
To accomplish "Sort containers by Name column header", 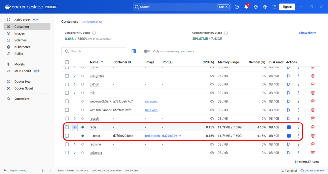I will (x=94, y=62).
